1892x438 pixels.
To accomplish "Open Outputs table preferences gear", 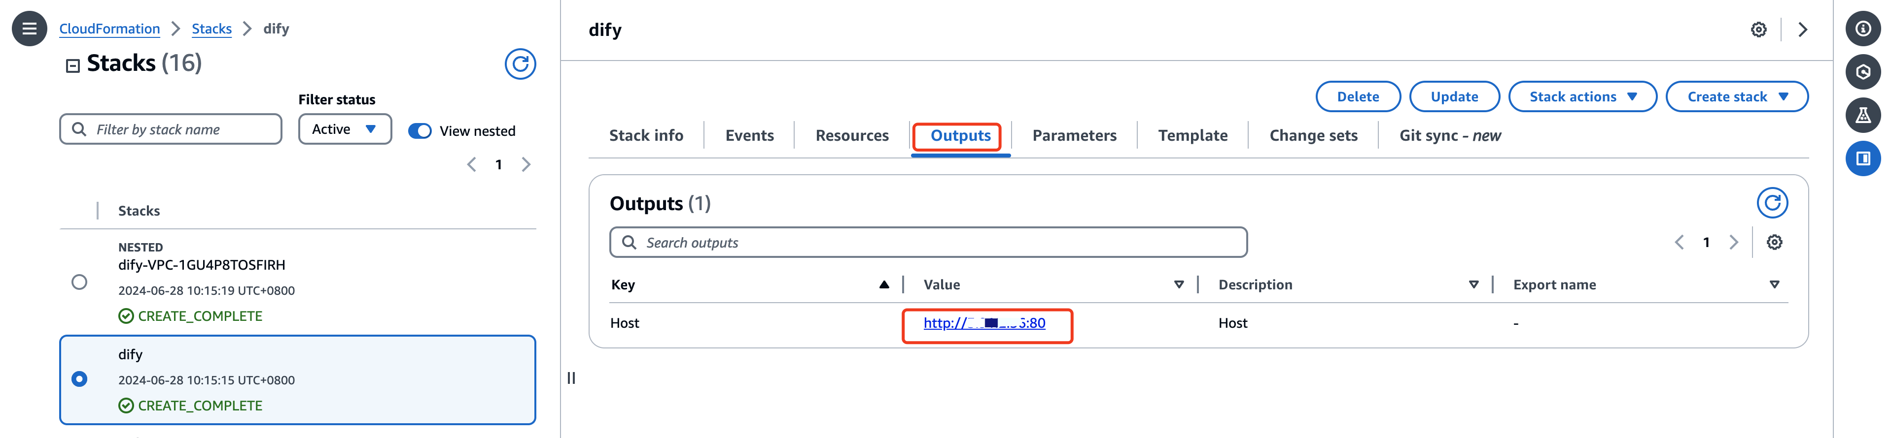I will pos(1775,242).
